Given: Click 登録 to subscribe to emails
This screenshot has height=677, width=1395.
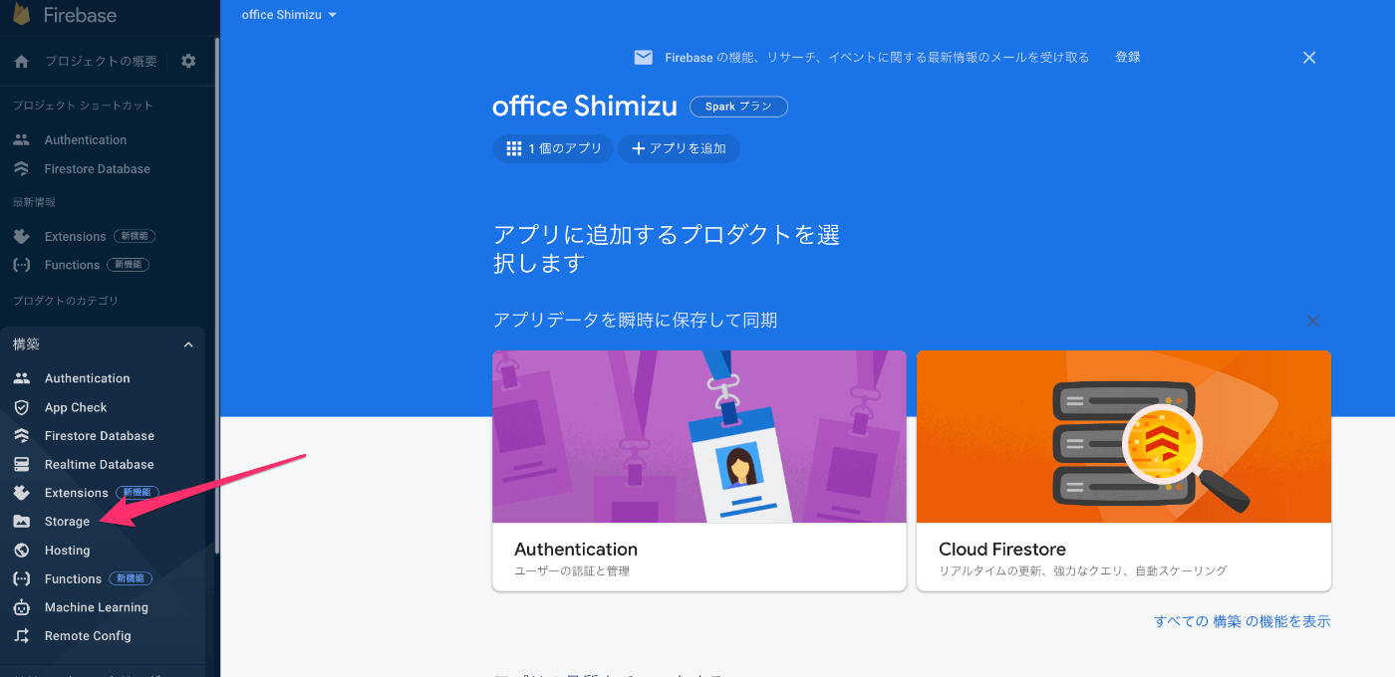Looking at the screenshot, I should (x=1128, y=58).
